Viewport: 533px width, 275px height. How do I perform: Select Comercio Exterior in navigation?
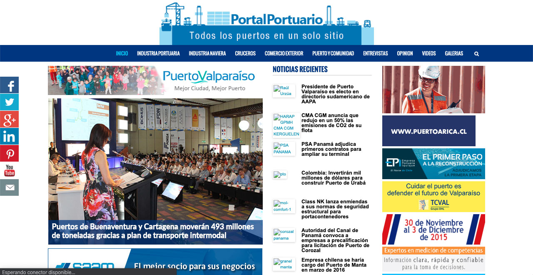point(284,53)
